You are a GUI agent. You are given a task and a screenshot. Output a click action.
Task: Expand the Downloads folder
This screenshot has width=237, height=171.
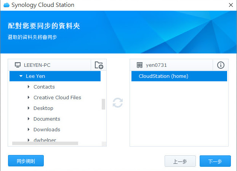(29, 129)
